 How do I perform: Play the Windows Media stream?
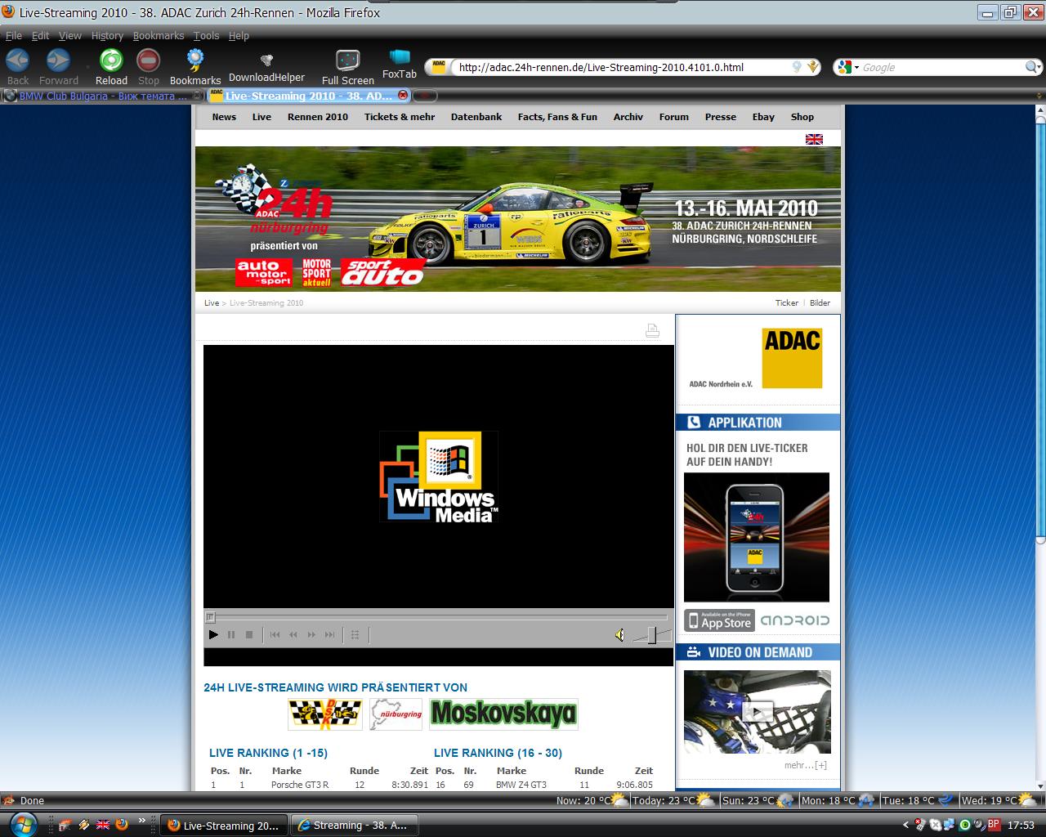(x=213, y=634)
